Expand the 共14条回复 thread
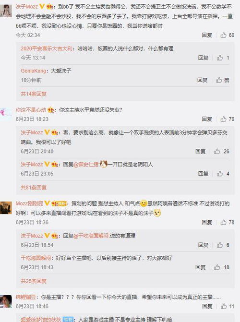Viewport: 240px width, 322px height. (34, 94)
